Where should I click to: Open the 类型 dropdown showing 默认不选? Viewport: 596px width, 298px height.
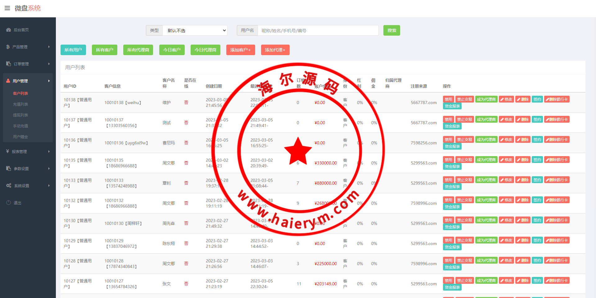tap(195, 31)
